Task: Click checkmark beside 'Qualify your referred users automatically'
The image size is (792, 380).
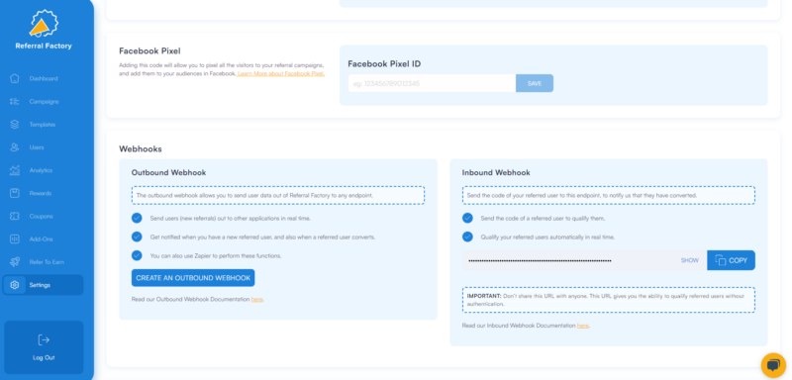Action: pos(467,237)
